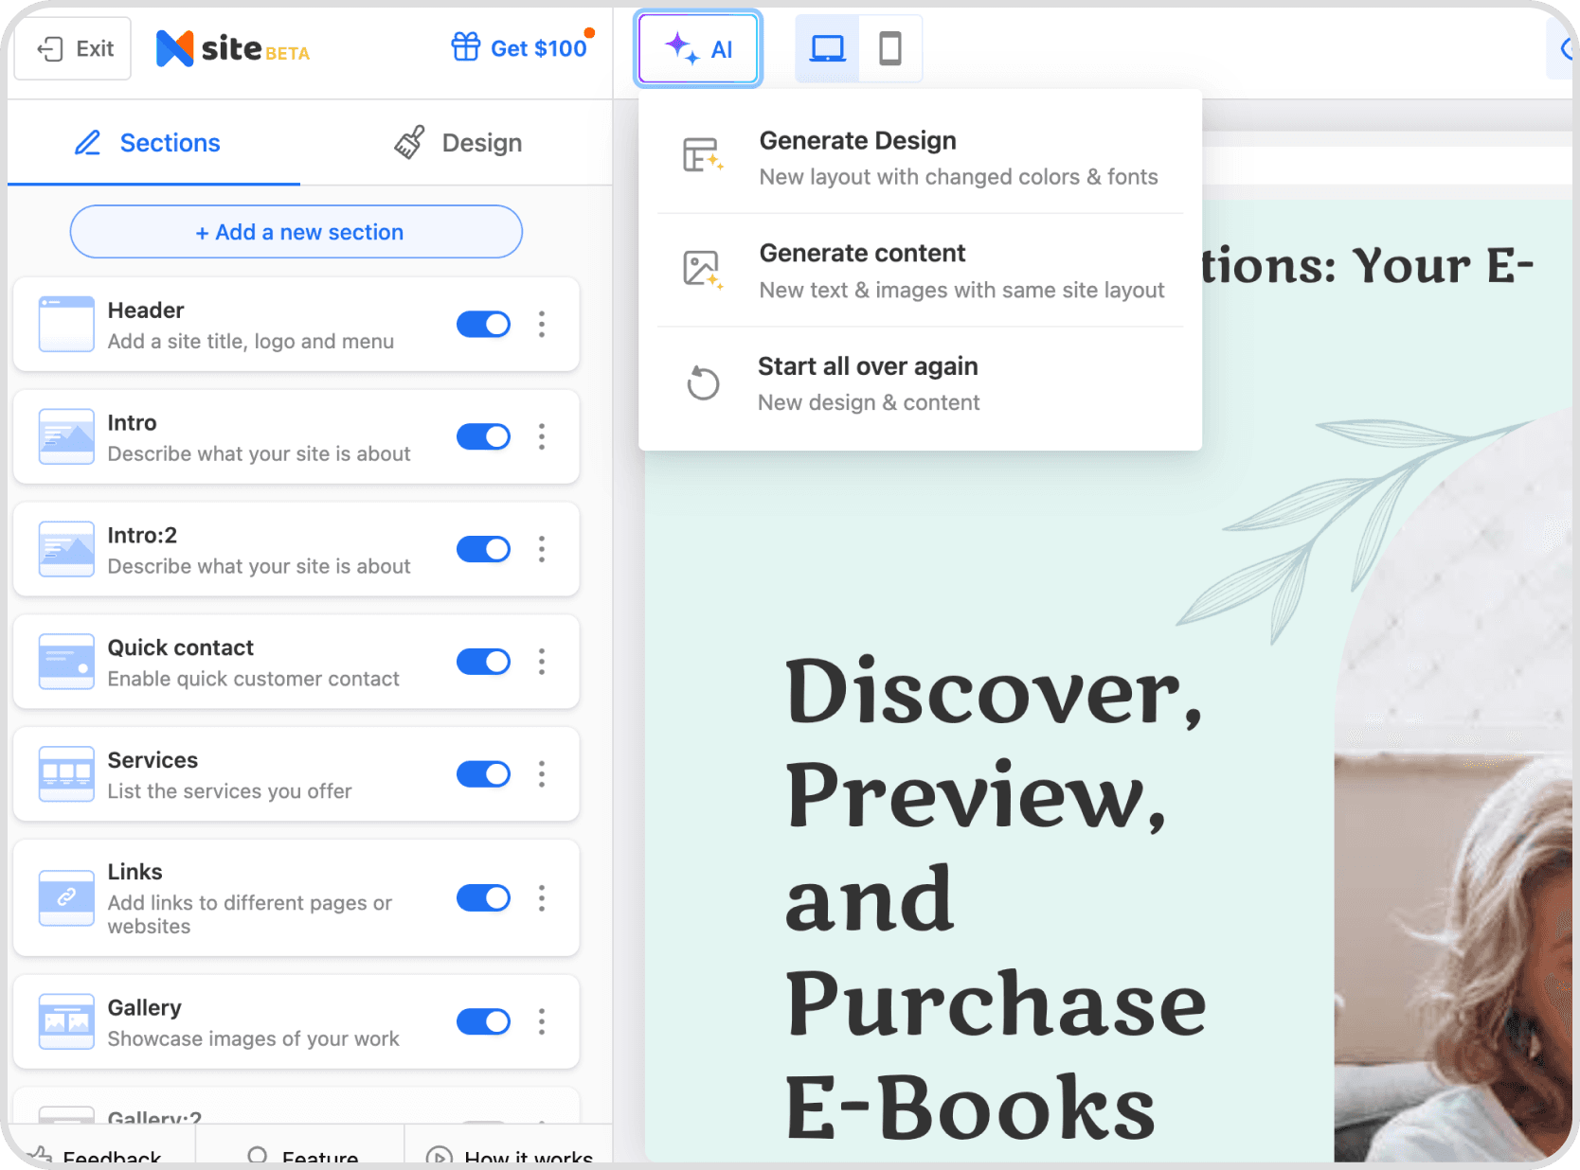
Task: Click the Intro:2 section thumbnail icon
Action: point(66,549)
